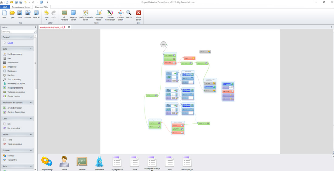Open the Context Recognition tool

pyautogui.click(x=110, y=15)
